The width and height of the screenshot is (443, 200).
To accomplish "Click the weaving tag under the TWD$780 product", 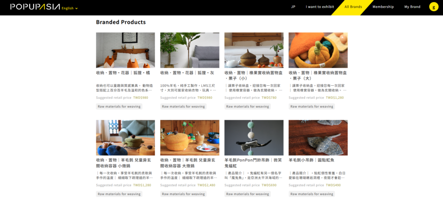I will point(247,106).
